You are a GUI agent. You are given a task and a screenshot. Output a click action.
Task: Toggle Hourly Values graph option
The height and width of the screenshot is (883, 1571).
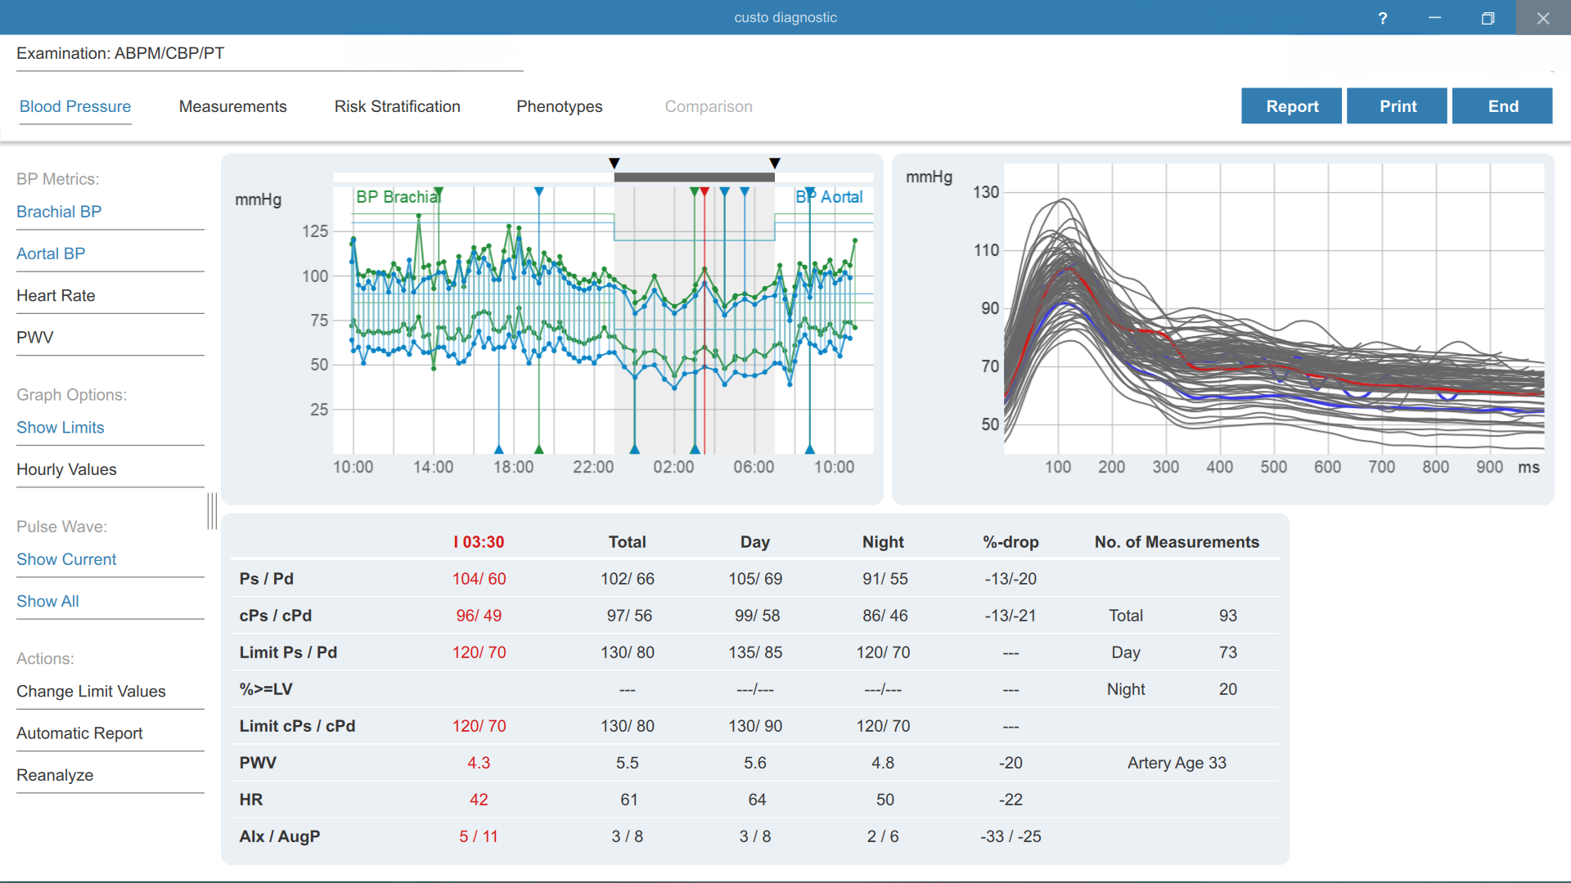pos(66,469)
